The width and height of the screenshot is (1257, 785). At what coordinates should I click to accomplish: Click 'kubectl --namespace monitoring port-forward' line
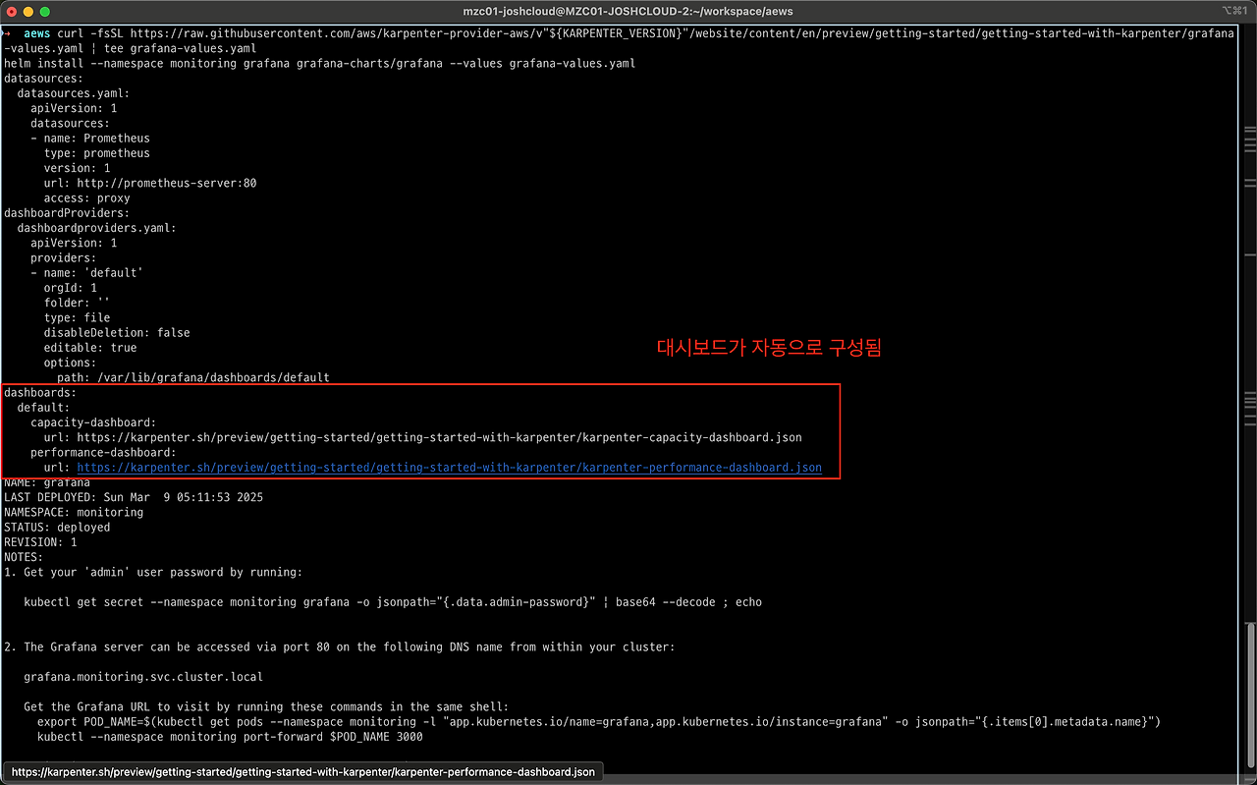click(x=230, y=736)
